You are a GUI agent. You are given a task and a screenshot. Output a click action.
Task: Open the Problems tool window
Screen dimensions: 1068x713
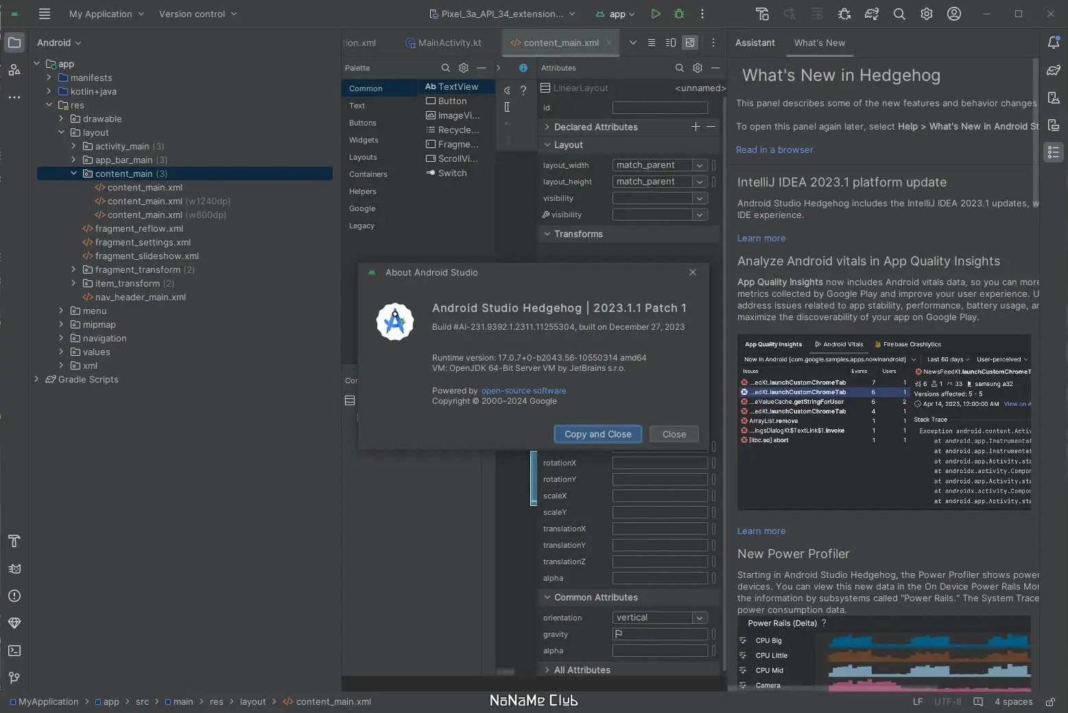pos(14,596)
